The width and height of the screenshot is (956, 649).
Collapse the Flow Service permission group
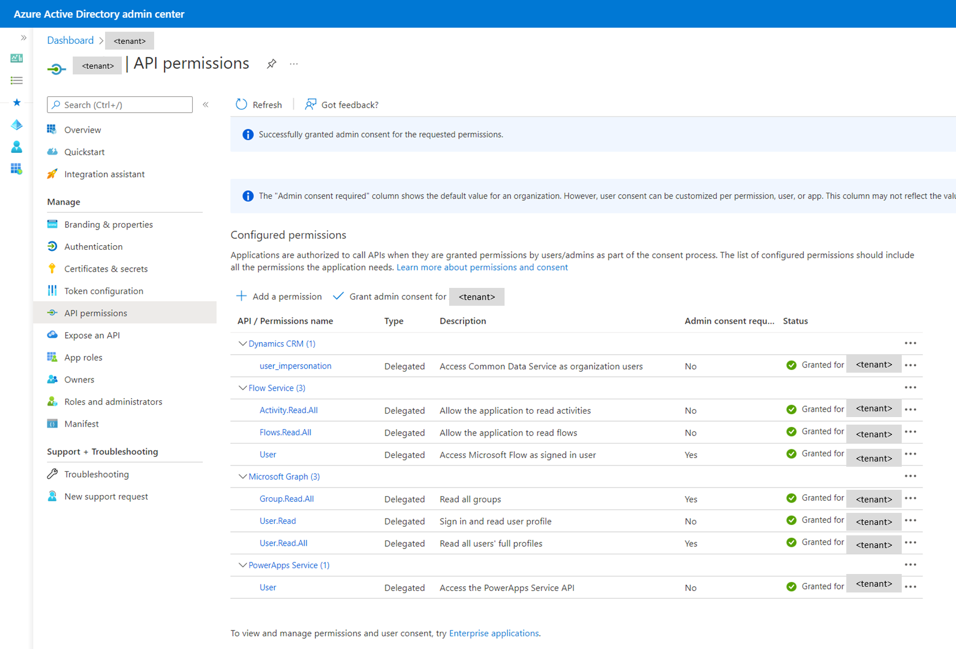tap(242, 388)
